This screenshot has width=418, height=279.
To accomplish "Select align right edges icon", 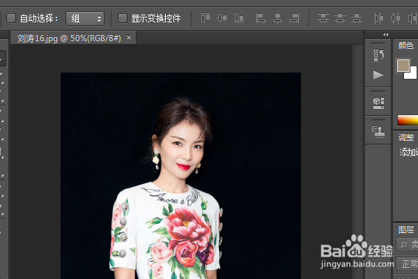I will click(x=294, y=18).
